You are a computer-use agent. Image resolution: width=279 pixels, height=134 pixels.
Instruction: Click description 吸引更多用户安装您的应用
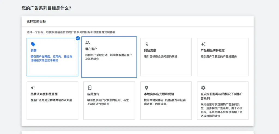click(108, 102)
